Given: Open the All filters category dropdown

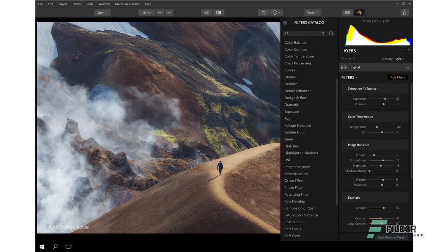Looking at the screenshot, I should pos(304,33).
